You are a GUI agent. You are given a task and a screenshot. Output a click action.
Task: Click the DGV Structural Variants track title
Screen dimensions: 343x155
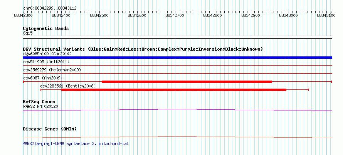point(143,49)
